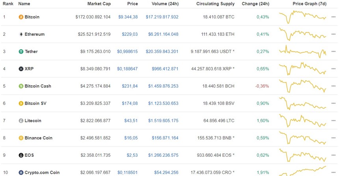Image resolution: width=339 pixels, height=176 pixels.
Task: Open the Crypto.com Coin name link
Action: (42, 172)
